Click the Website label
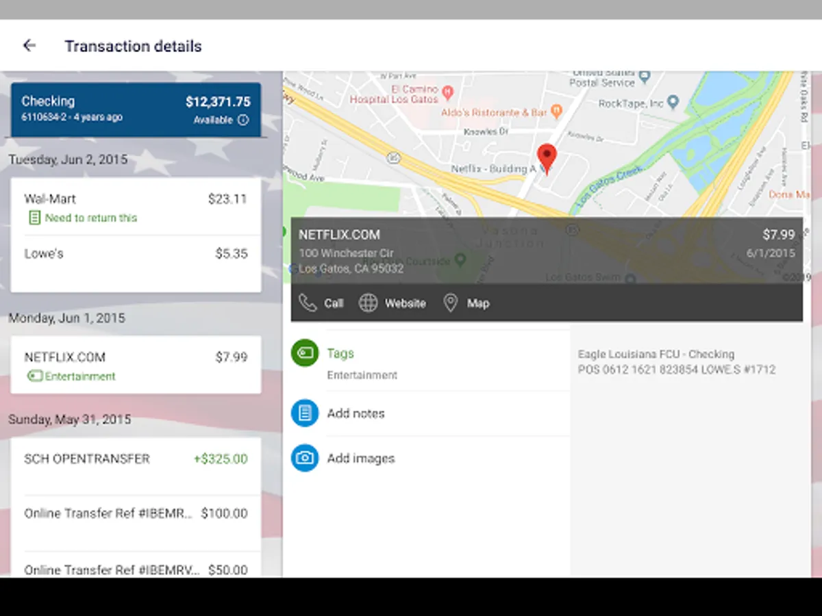The width and height of the screenshot is (822, 616). point(405,303)
